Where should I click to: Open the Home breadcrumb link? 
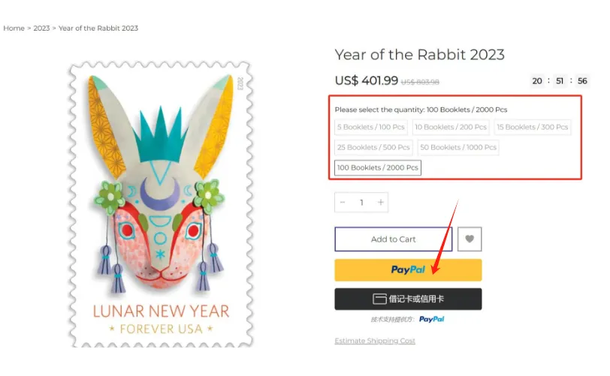pyautogui.click(x=14, y=29)
